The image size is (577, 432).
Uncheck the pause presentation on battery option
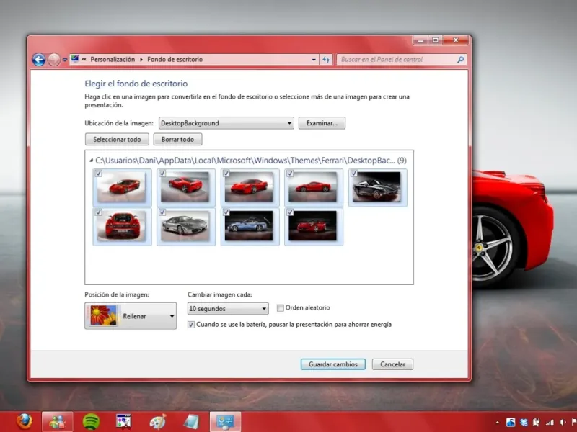click(x=191, y=325)
